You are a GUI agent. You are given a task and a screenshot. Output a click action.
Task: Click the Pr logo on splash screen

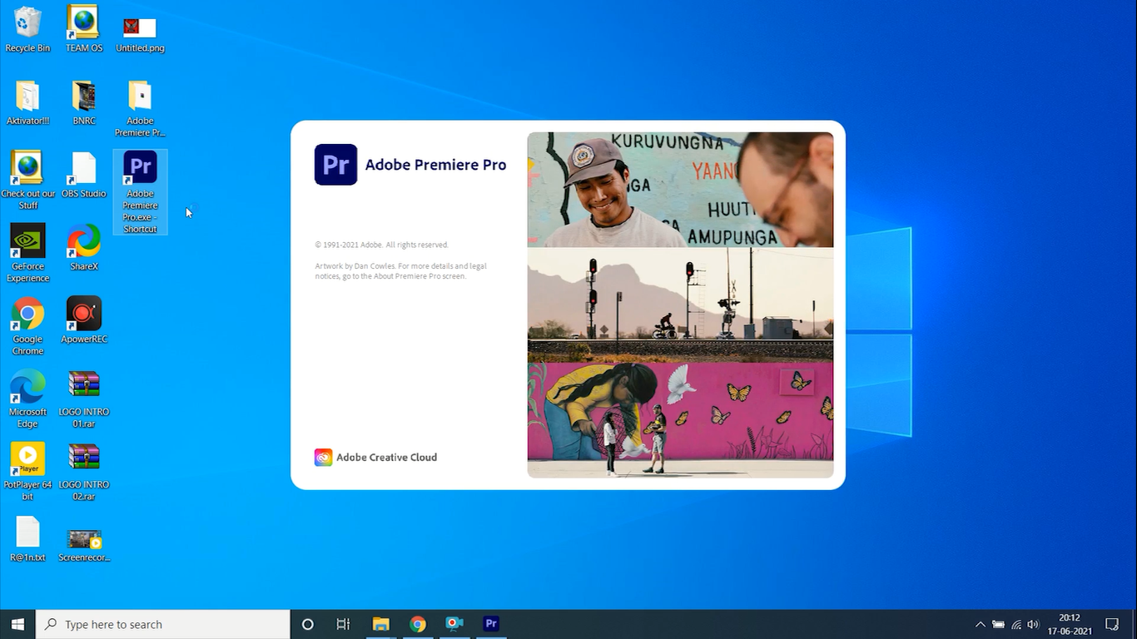[x=335, y=164]
